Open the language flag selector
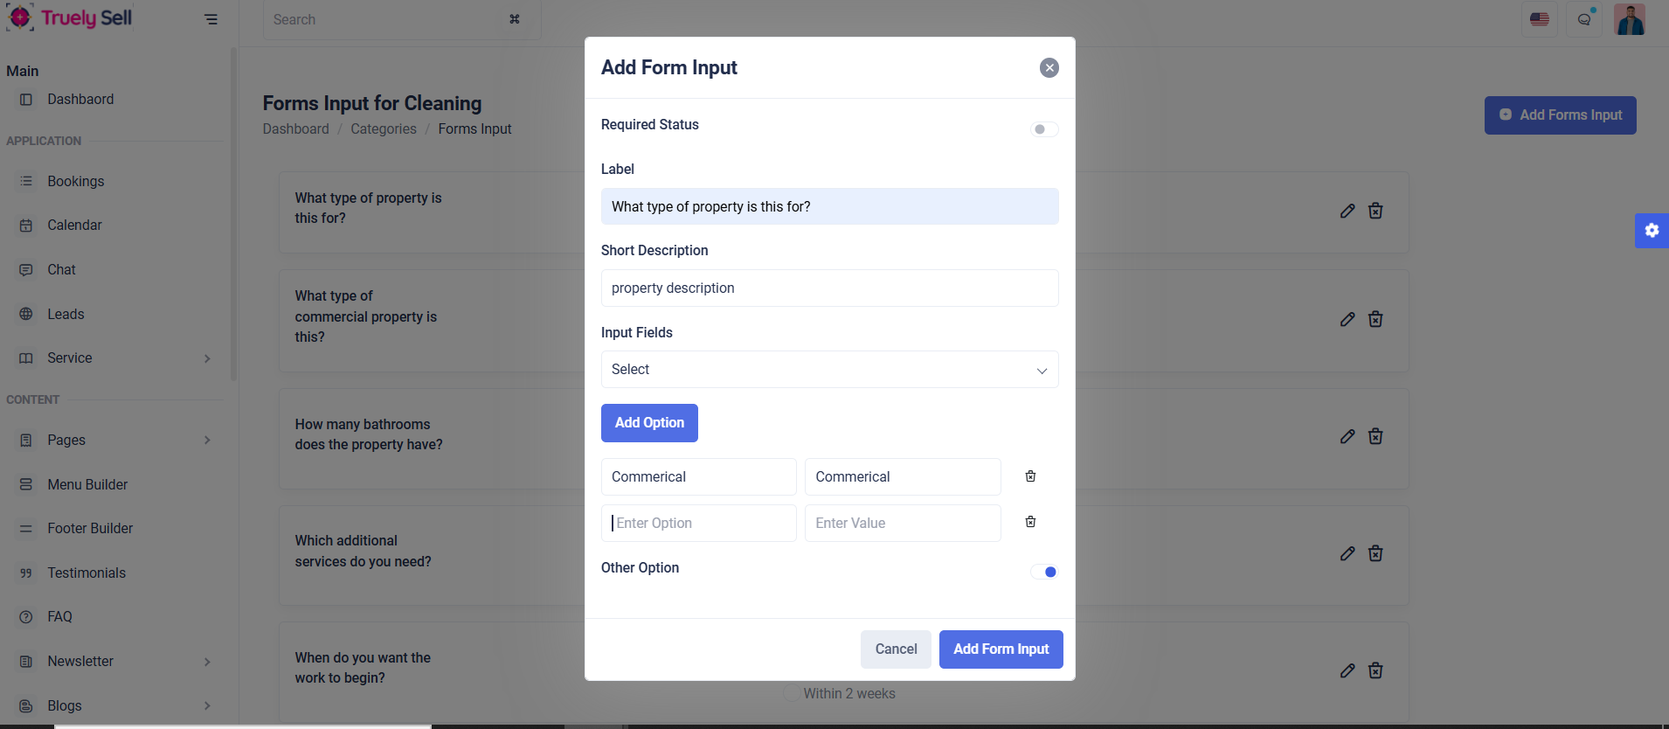This screenshot has height=729, width=1669. click(x=1539, y=19)
